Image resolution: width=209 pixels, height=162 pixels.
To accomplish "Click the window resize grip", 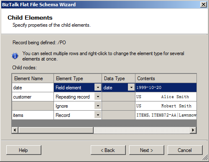I will click(205, 158).
